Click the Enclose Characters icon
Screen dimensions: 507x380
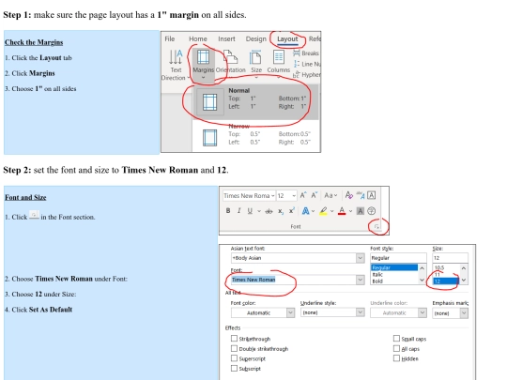pyautogui.click(x=371, y=211)
